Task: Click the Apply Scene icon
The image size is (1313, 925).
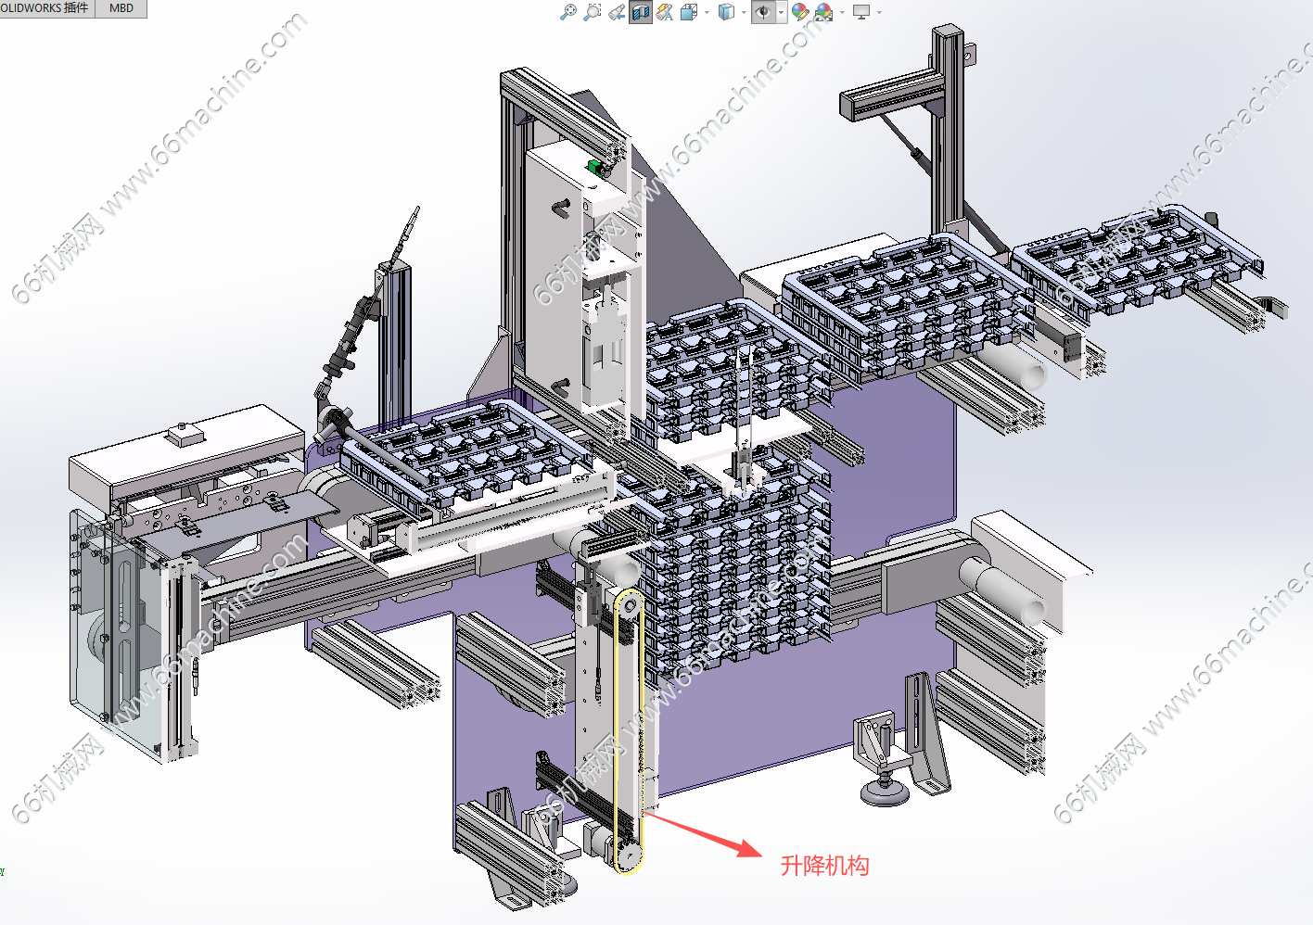Action: (823, 12)
